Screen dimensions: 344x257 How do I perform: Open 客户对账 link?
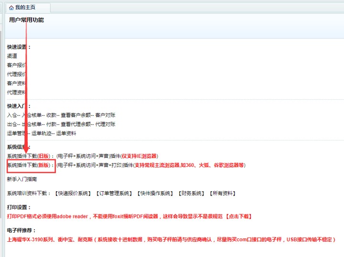point(105,115)
